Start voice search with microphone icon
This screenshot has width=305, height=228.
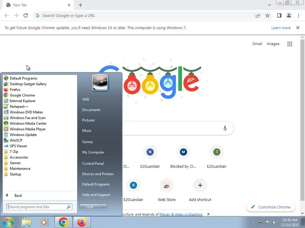point(225,128)
